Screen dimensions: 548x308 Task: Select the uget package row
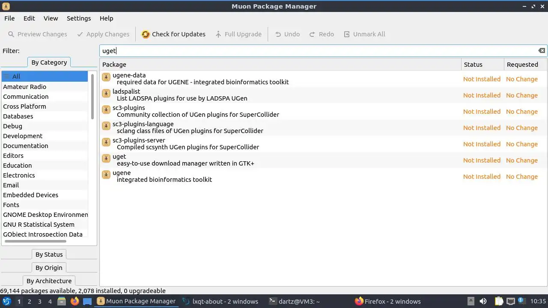(x=324, y=160)
